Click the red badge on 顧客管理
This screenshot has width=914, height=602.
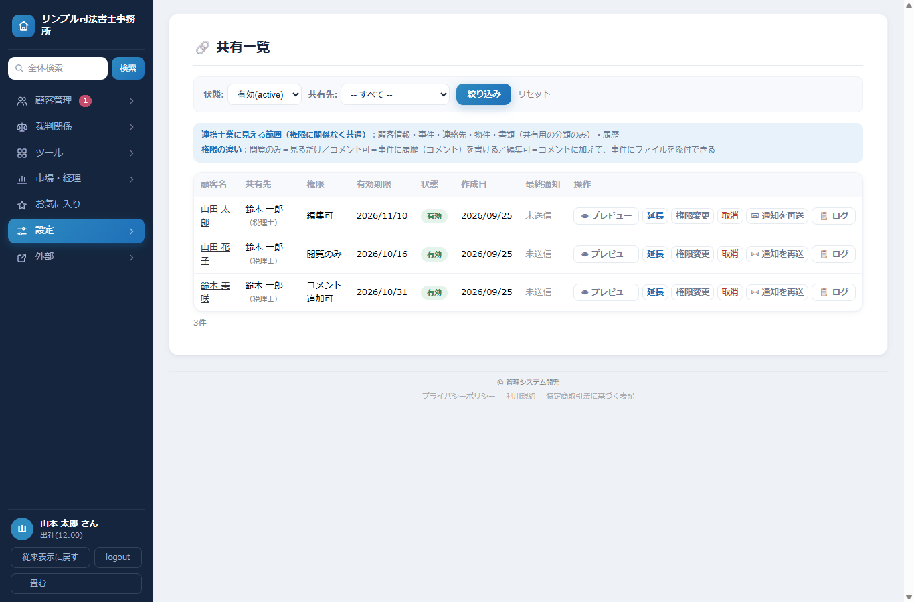pos(85,101)
